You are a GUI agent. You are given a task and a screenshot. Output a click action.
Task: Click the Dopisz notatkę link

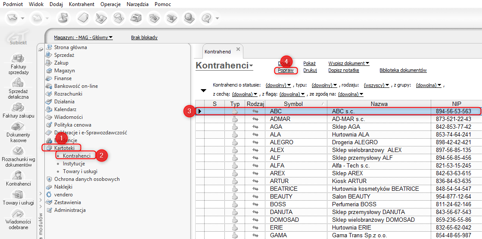(344, 70)
